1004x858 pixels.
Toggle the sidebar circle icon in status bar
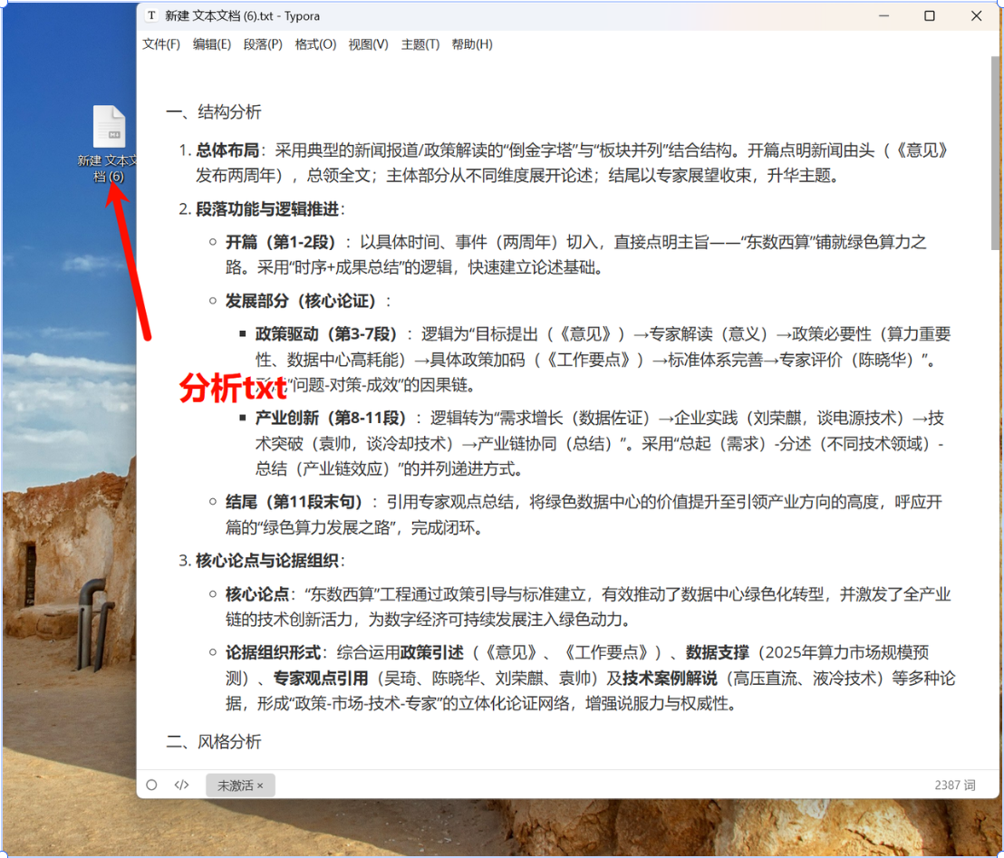pyautogui.click(x=151, y=785)
